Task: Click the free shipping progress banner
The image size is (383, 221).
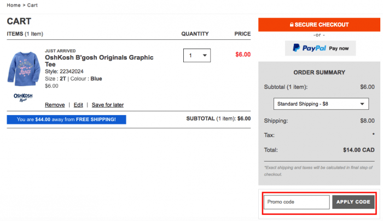Action: click(x=66, y=120)
